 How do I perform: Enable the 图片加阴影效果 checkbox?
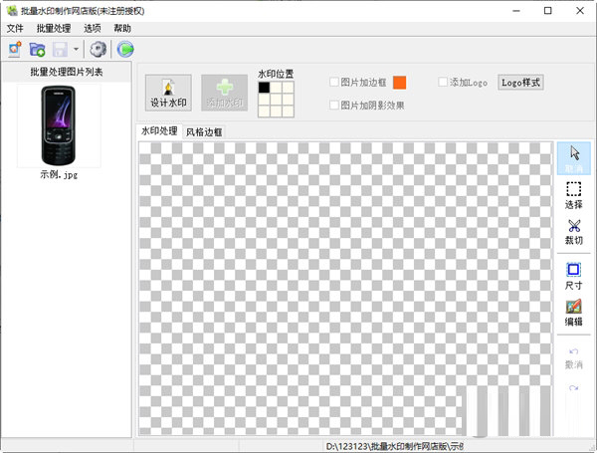point(334,105)
